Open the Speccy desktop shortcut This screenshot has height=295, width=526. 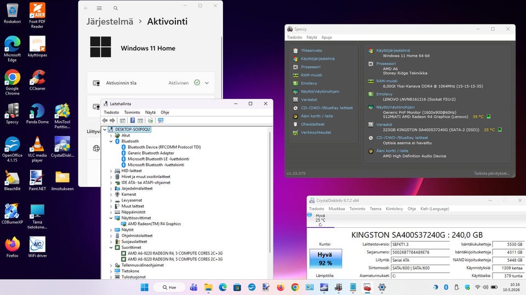(13, 114)
